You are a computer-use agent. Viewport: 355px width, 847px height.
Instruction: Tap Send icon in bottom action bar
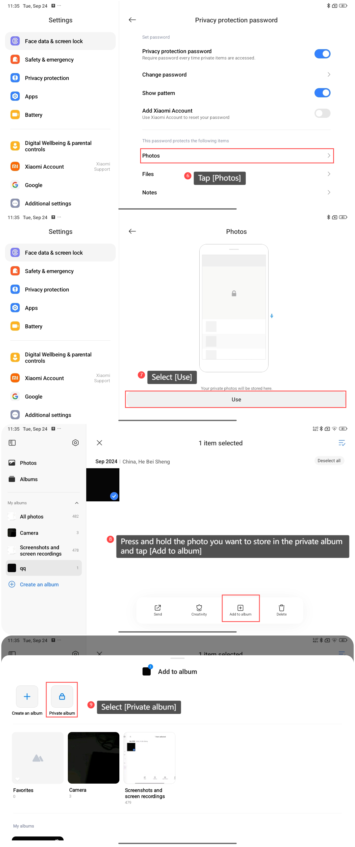(x=158, y=608)
